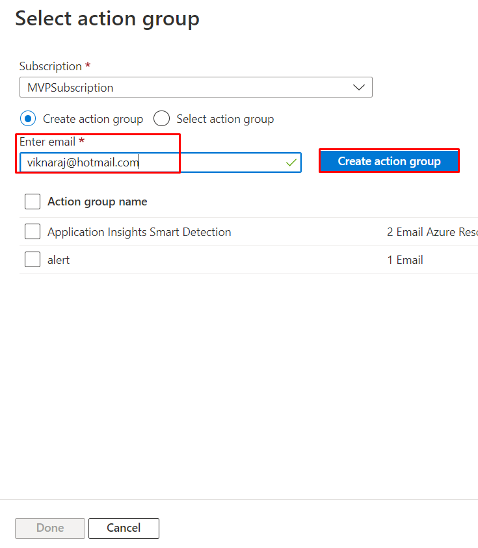Click the Action group name column header
This screenshot has width=478, height=548.
click(x=97, y=202)
